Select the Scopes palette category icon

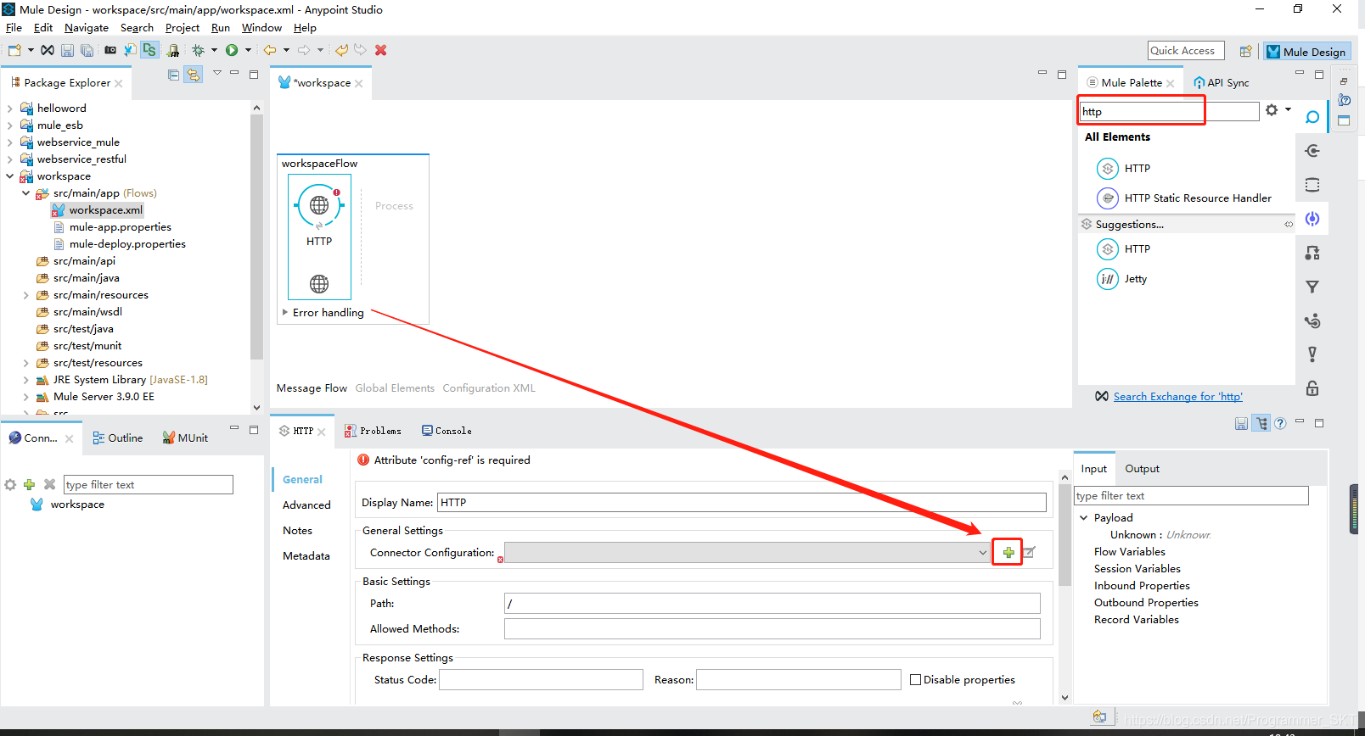click(x=1312, y=185)
